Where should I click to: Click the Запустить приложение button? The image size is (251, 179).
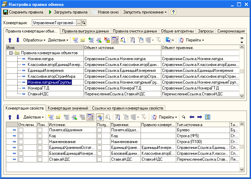point(145,12)
